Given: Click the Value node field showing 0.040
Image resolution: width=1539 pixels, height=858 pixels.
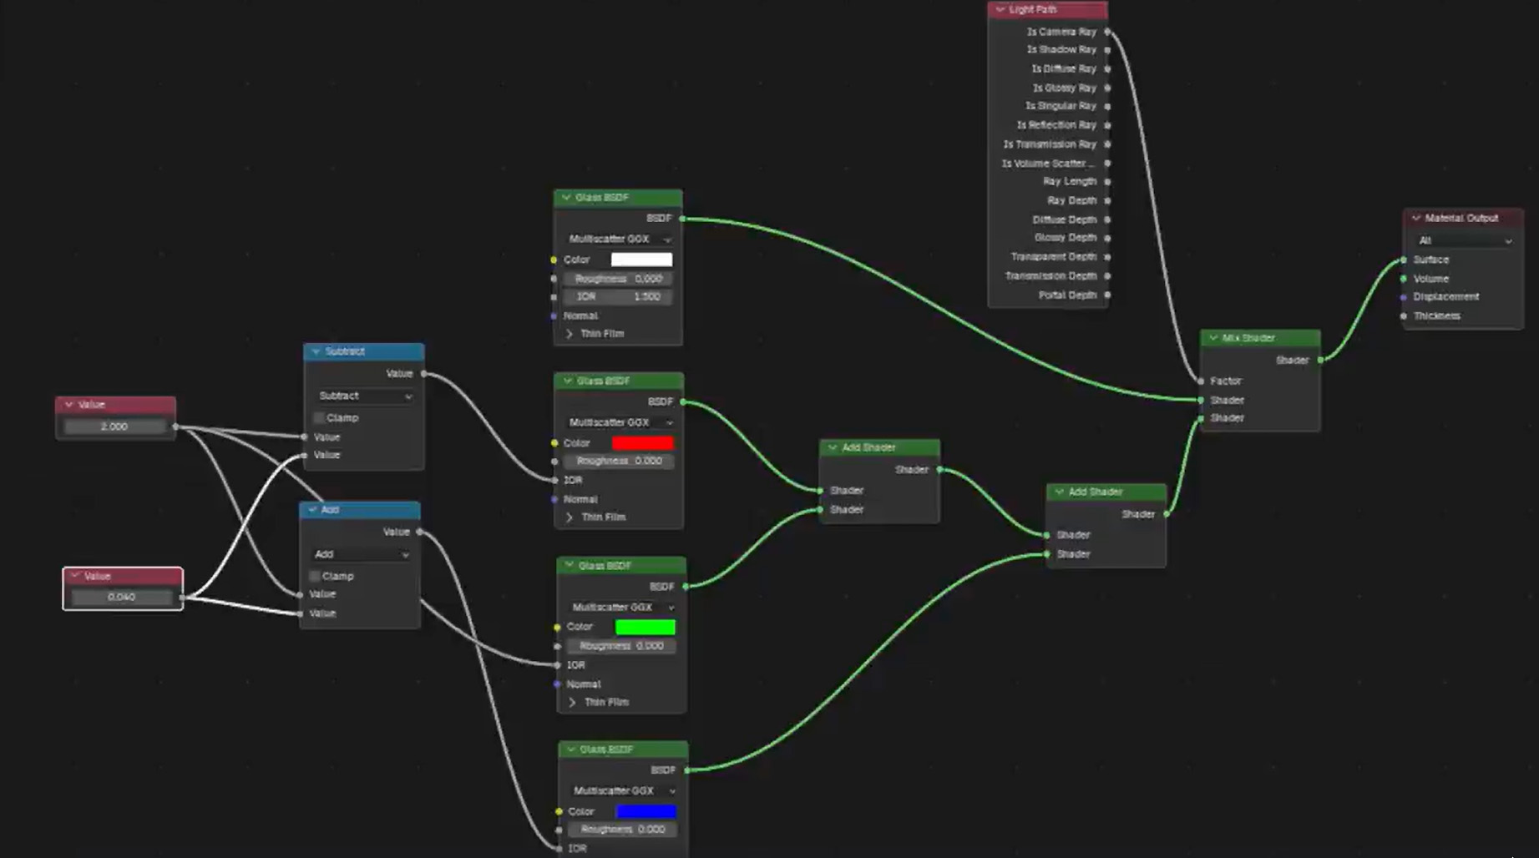Looking at the screenshot, I should [x=122, y=597].
